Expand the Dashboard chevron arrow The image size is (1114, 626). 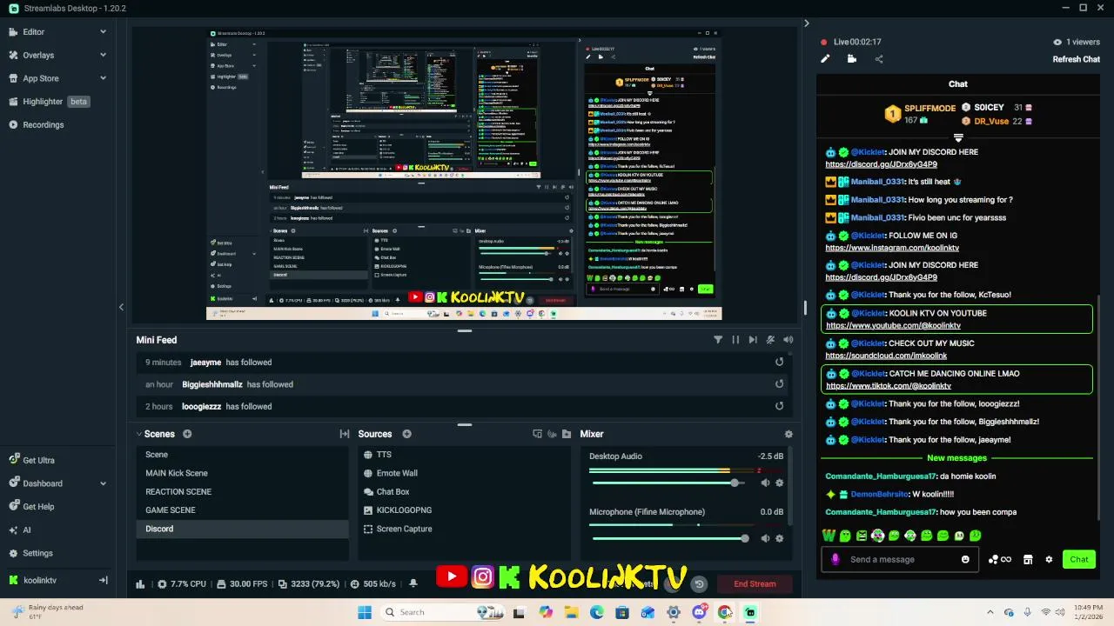(103, 483)
